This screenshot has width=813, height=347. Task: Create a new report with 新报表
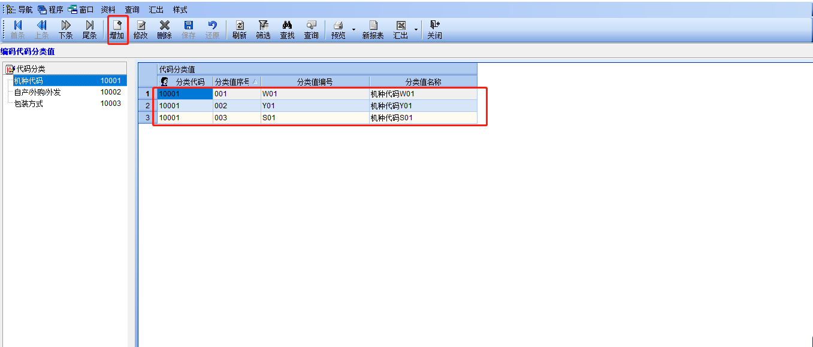coord(373,30)
